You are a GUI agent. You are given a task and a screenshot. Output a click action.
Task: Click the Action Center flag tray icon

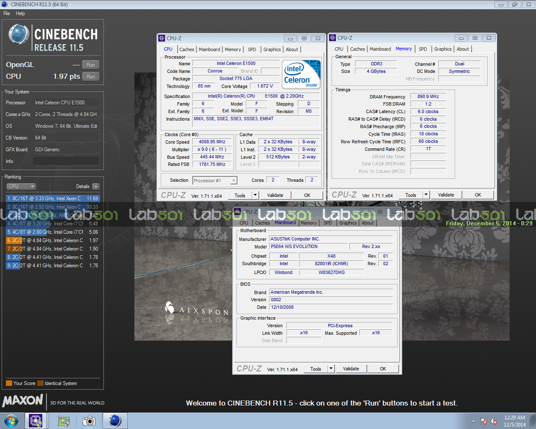point(484,421)
